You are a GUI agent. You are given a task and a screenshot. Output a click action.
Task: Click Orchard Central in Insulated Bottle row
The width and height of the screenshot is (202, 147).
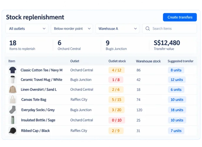81,120
